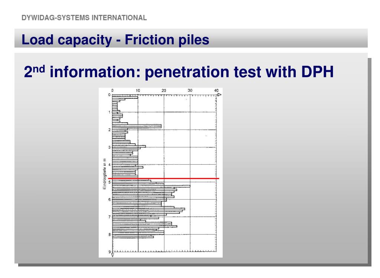Viewport: 380px width, 278px height.
Task: Click the DYWIDAG-SYSTEMS INTERNATIONAL header text
Action: tap(84, 18)
